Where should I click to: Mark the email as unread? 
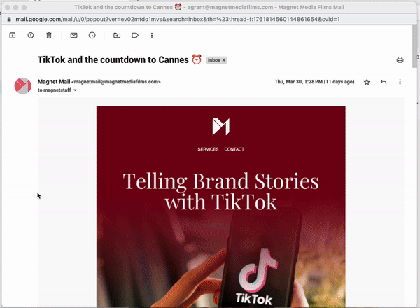[x=73, y=35]
